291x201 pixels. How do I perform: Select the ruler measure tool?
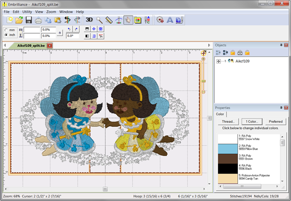109,20
